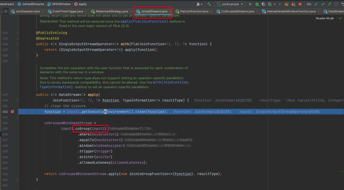Click windowAssigner on line 458
This screenshot has height=190, width=344.
point(108,146)
